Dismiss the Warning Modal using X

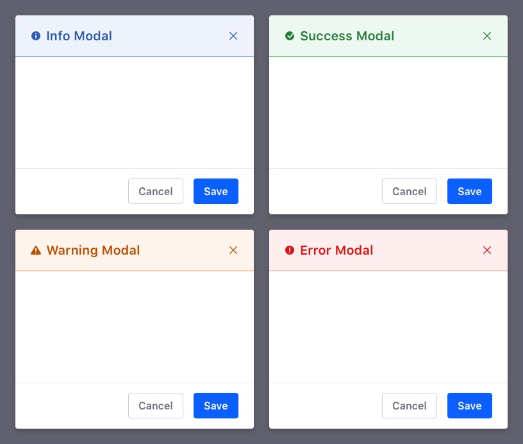point(233,250)
